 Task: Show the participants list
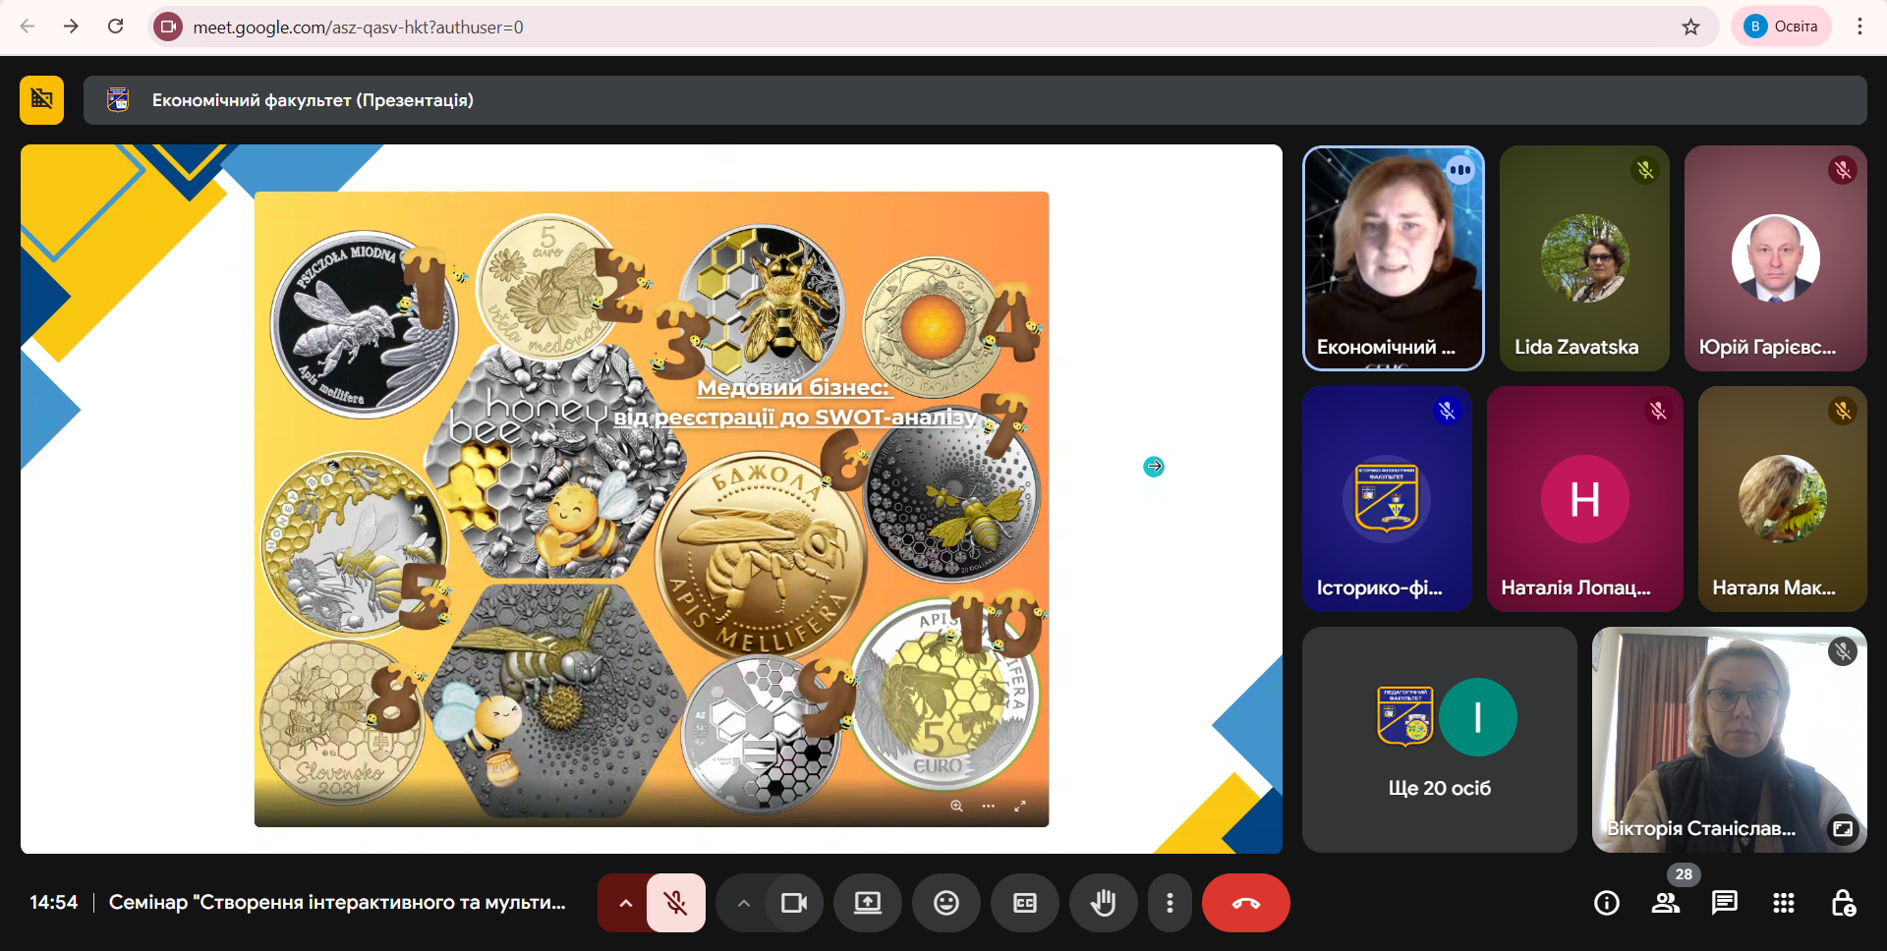click(x=1665, y=903)
